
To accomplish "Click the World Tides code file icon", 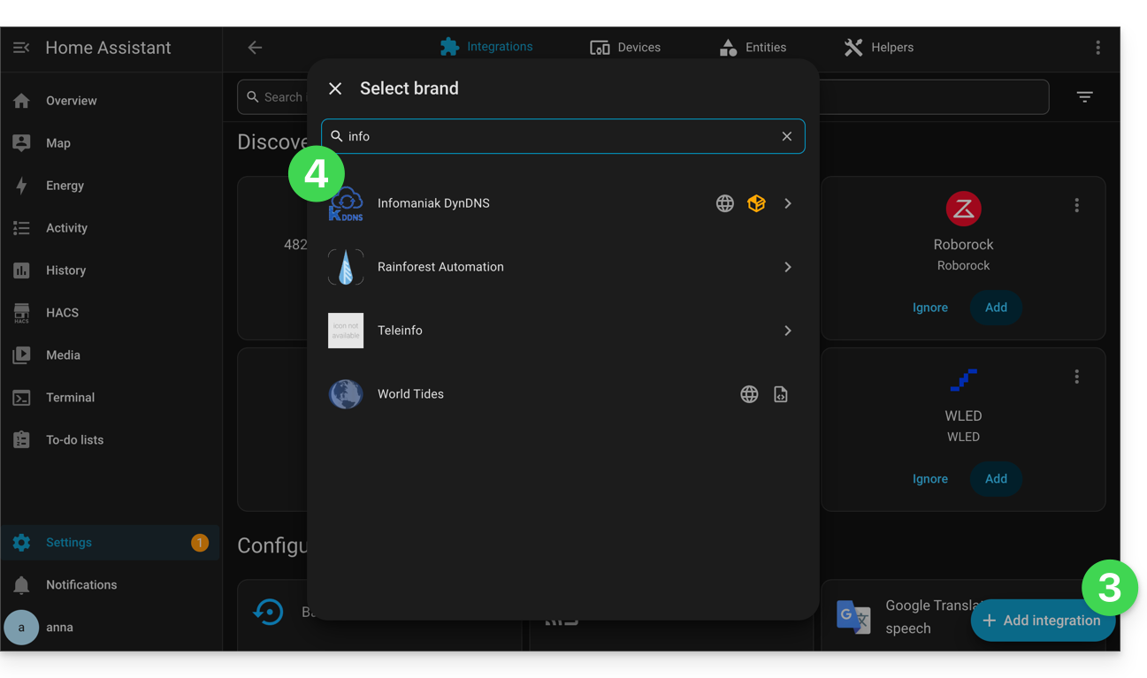I will point(780,394).
